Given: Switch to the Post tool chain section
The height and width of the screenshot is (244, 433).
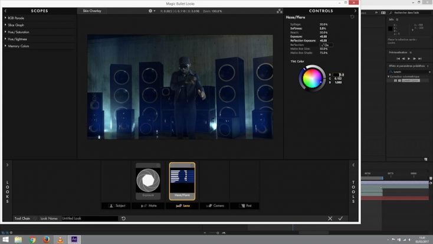Looking at the screenshot, I should pos(245,206).
